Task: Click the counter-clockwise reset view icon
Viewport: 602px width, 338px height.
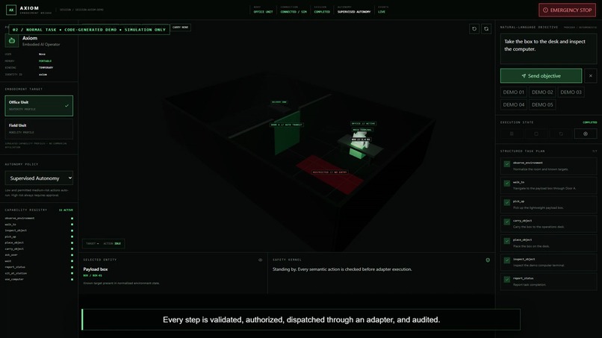Action: tap(474, 29)
